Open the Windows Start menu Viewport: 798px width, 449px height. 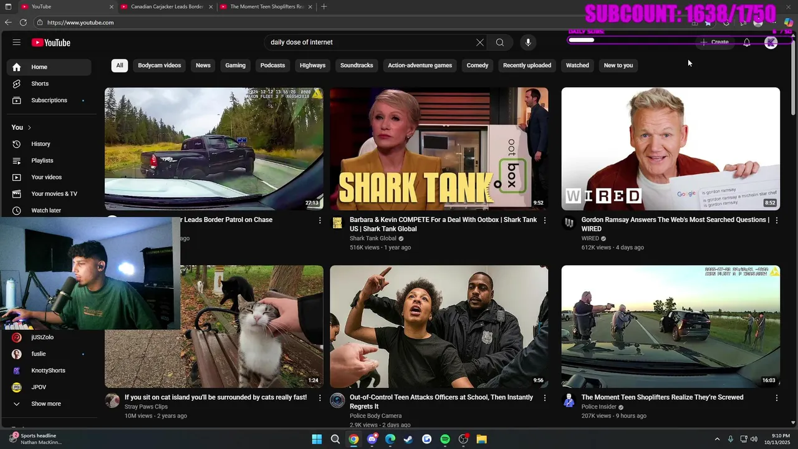click(317, 439)
